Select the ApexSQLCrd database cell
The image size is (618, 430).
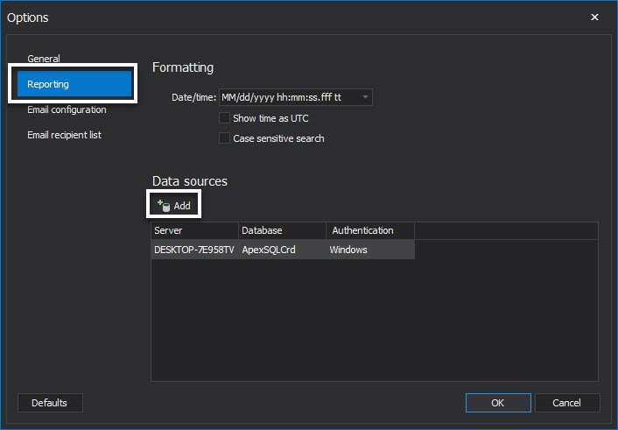(282, 250)
